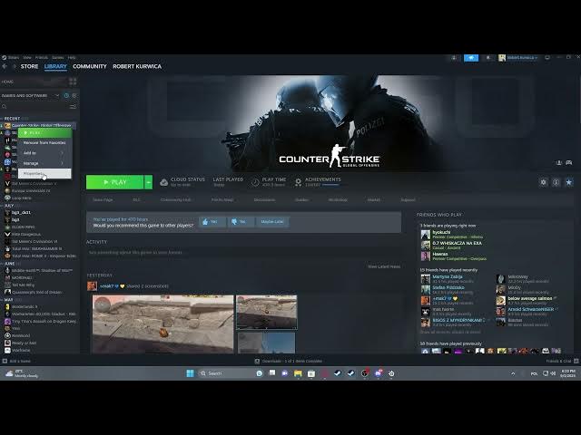The image size is (581, 435).
Task: Go to the STORE tab
Action: [x=29, y=66]
